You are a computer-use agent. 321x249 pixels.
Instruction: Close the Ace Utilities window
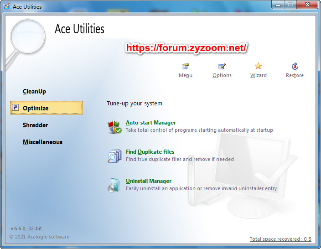click(x=307, y=5)
